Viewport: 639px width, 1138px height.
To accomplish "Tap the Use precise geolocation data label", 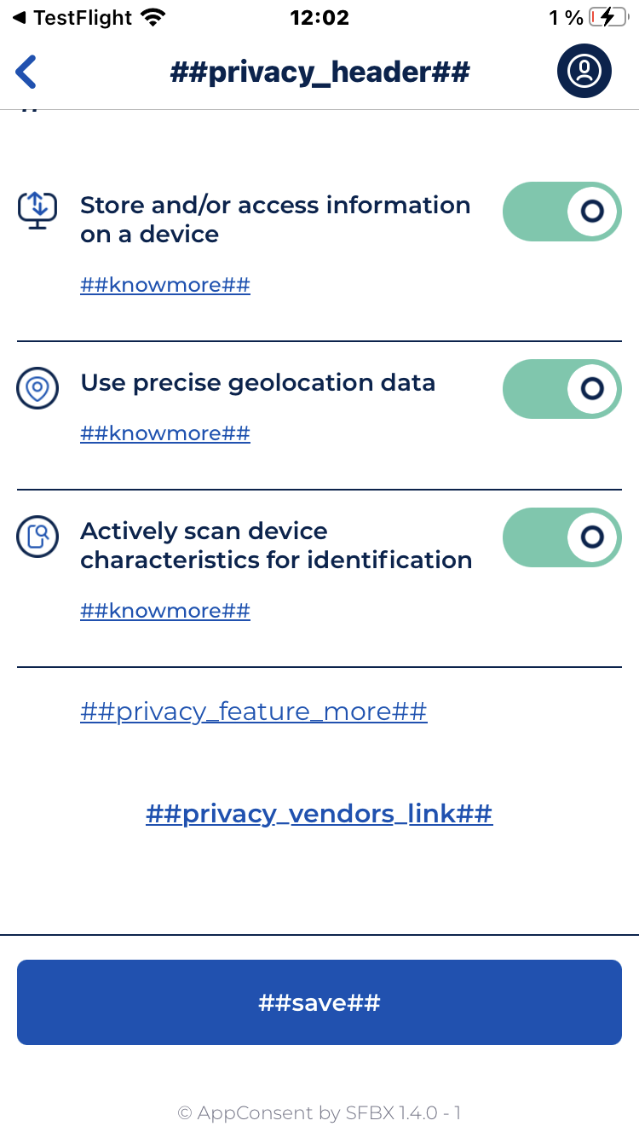I will (x=258, y=383).
